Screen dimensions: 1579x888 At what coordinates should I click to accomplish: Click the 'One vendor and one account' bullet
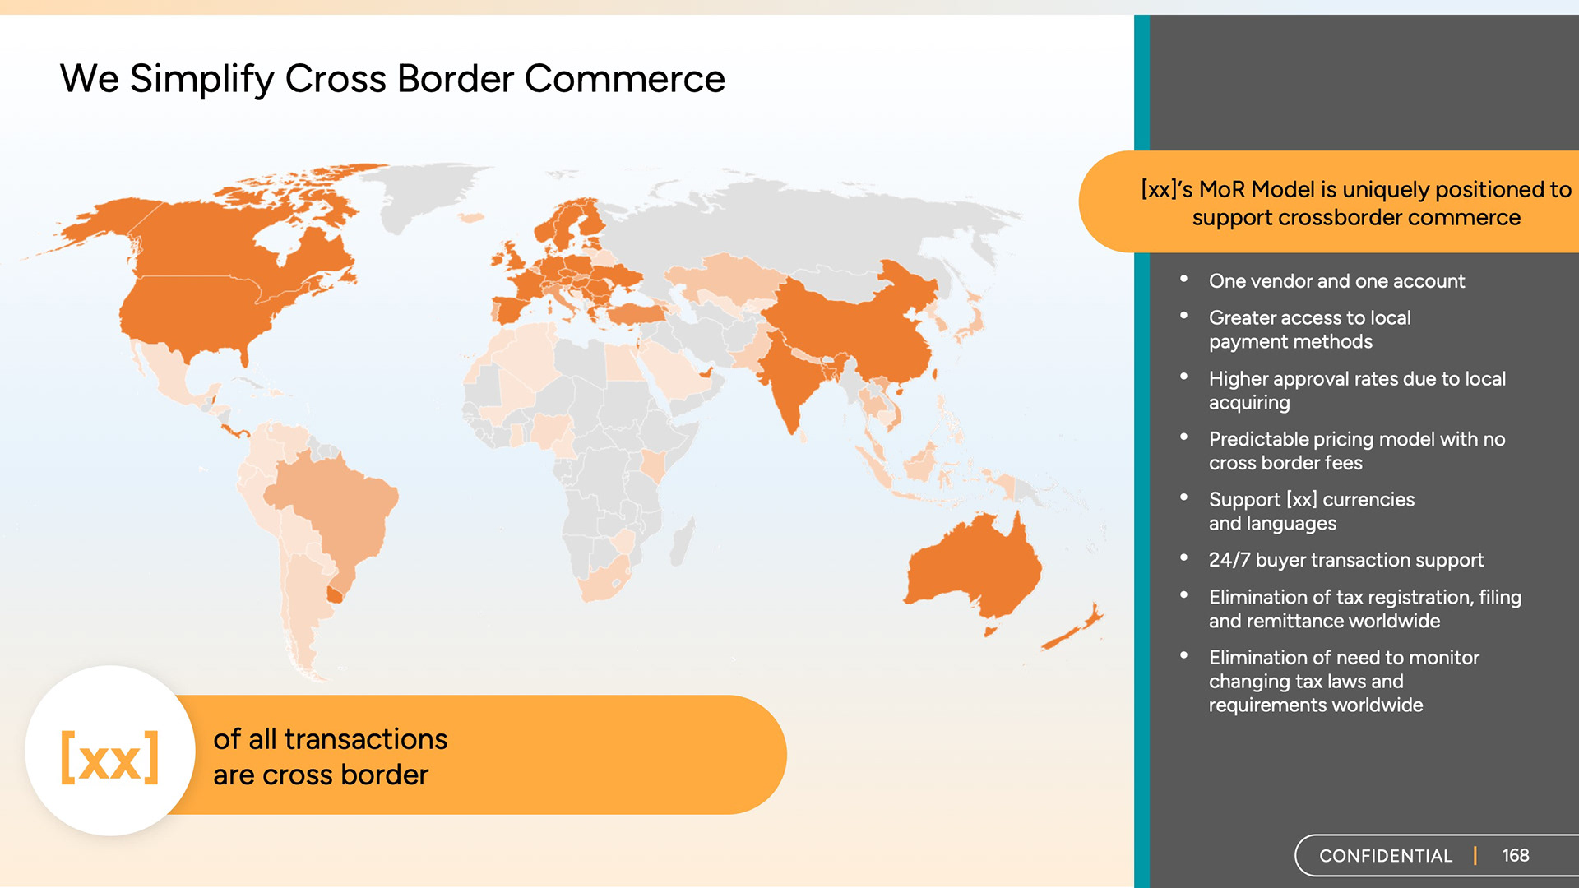[1336, 281]
